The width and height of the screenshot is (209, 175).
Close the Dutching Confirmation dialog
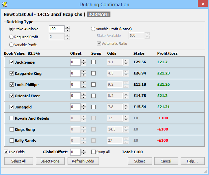202,4
